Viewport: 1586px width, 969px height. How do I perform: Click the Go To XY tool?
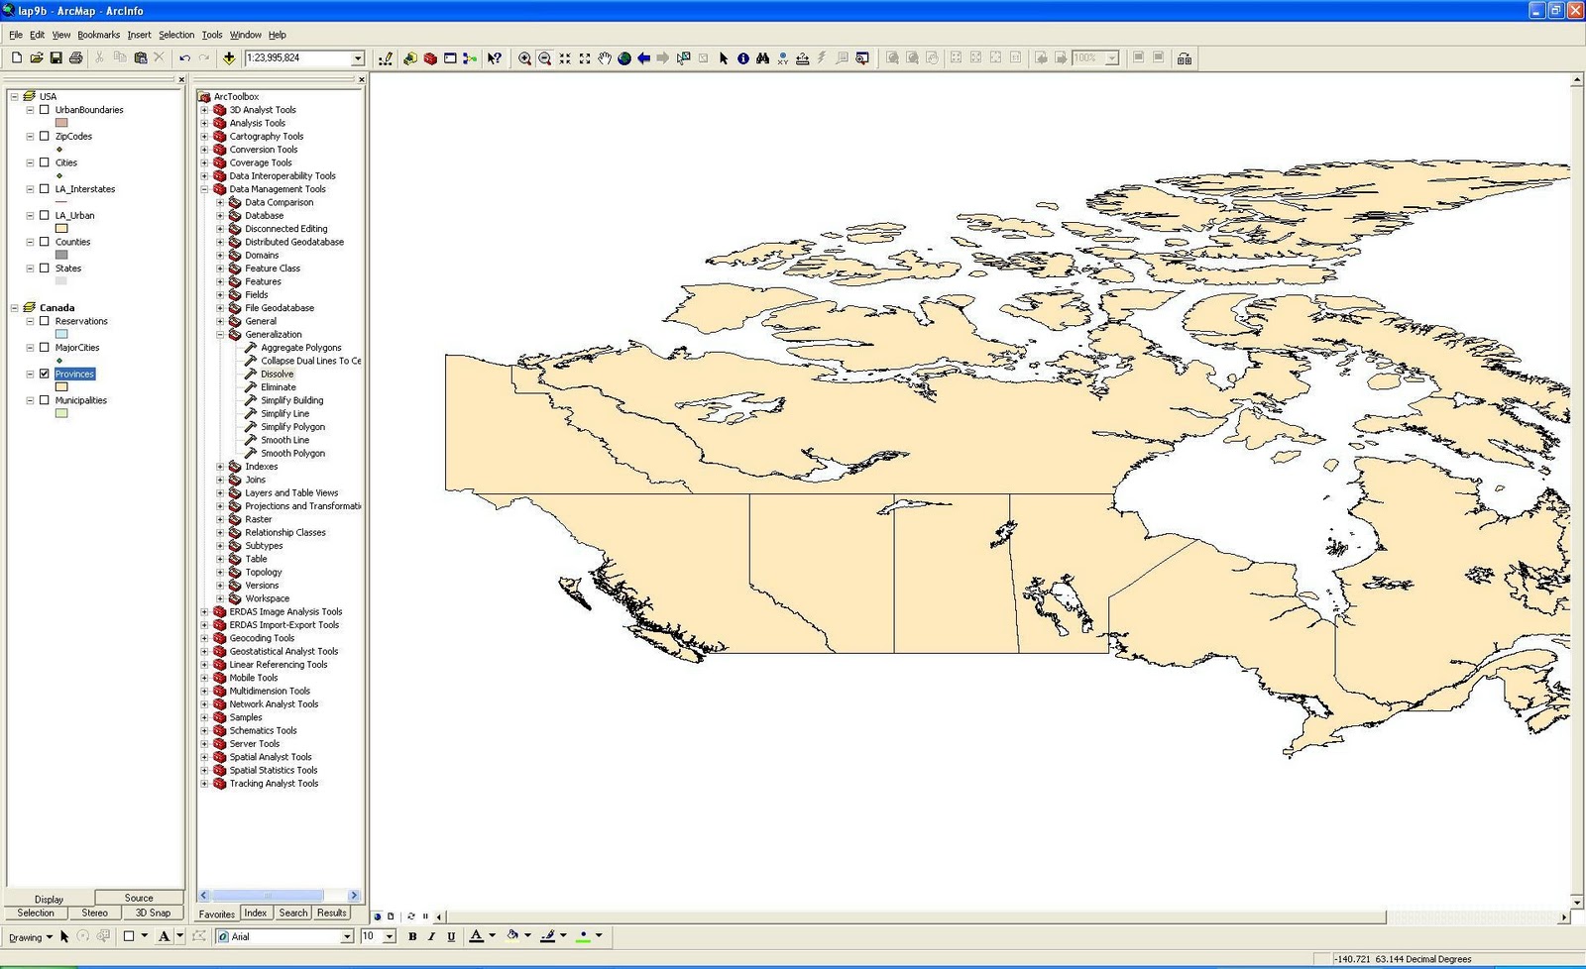(782, 57)
